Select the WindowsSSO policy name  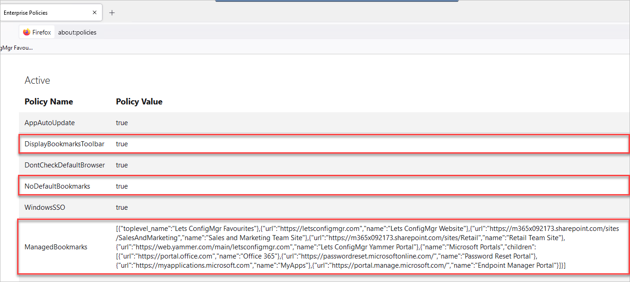tap(45, 207)
